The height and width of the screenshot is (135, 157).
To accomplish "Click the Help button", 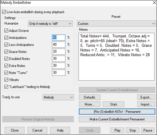I will pyautogui.click(x=60, y=130).
